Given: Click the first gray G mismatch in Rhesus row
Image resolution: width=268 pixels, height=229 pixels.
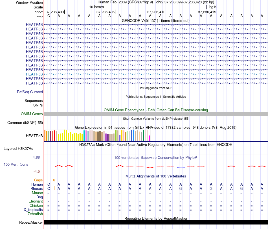Looking at the screenshot, I should pos(181,188).
